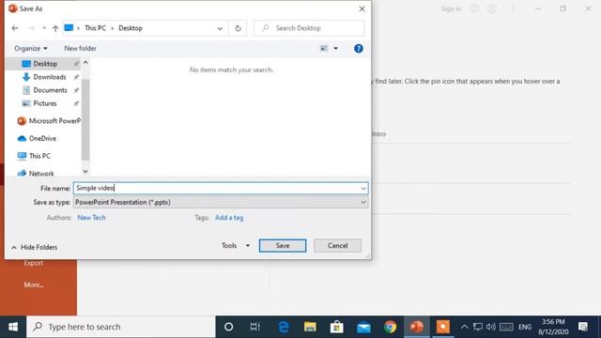The height and width of the screenshot is (338, 601).
Task: Open the Windows Start menu
Action: (x=13, y=327)
